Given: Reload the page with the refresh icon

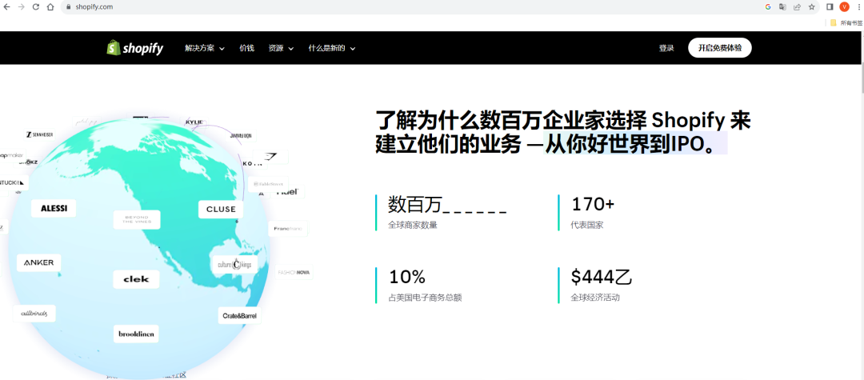Looking at the screenshot, I should coord(36,7).
